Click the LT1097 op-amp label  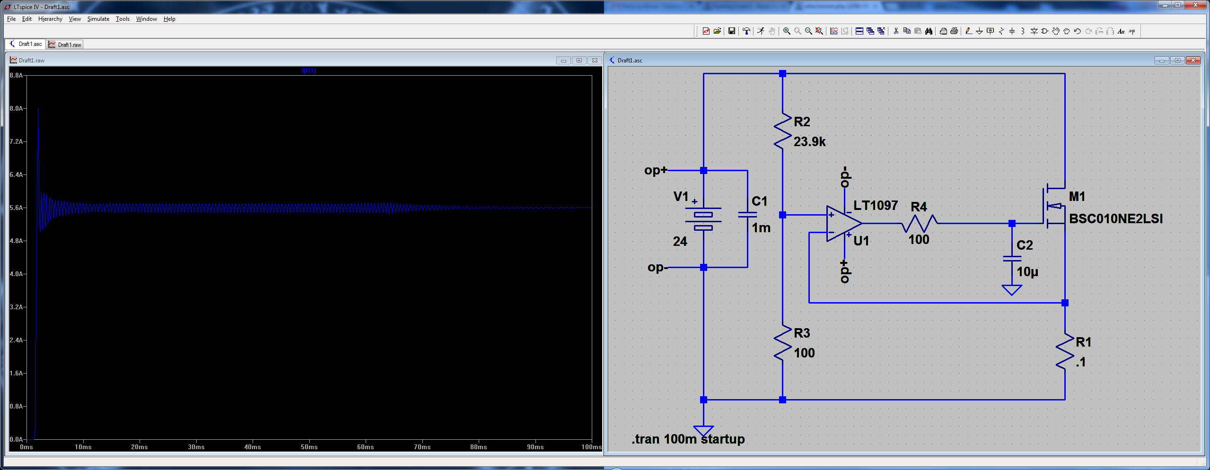click(x=876, y=205)
